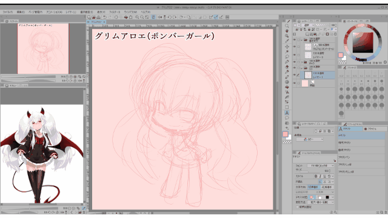Choose the テキスト sub tool row

point(361,136)
